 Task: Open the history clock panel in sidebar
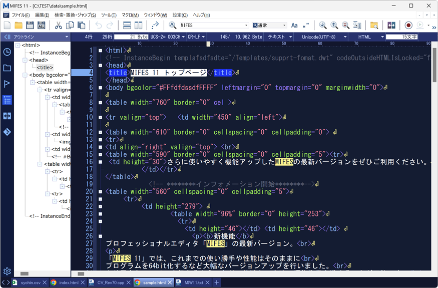(x=7, y=52)
